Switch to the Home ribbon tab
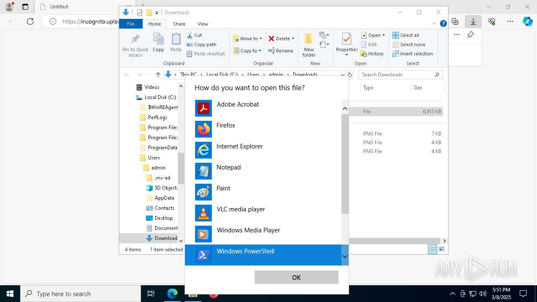Screen dimensions: 537x302 coord(154,24)
